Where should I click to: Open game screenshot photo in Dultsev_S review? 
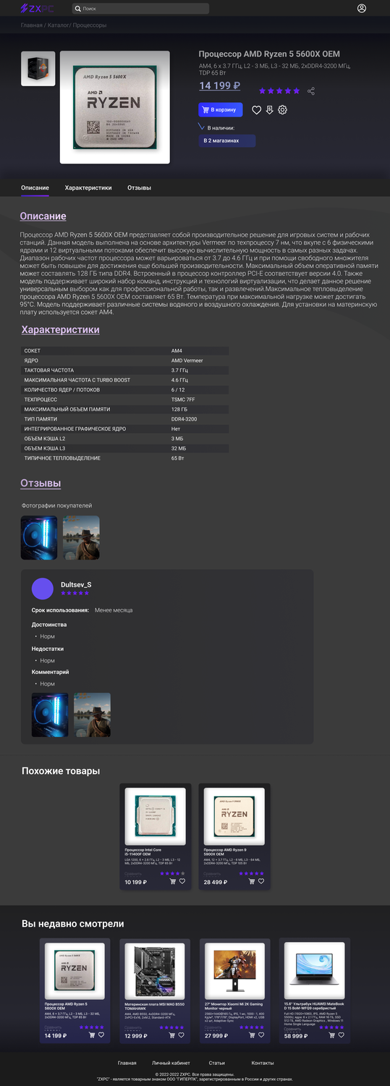coord(92,715)
